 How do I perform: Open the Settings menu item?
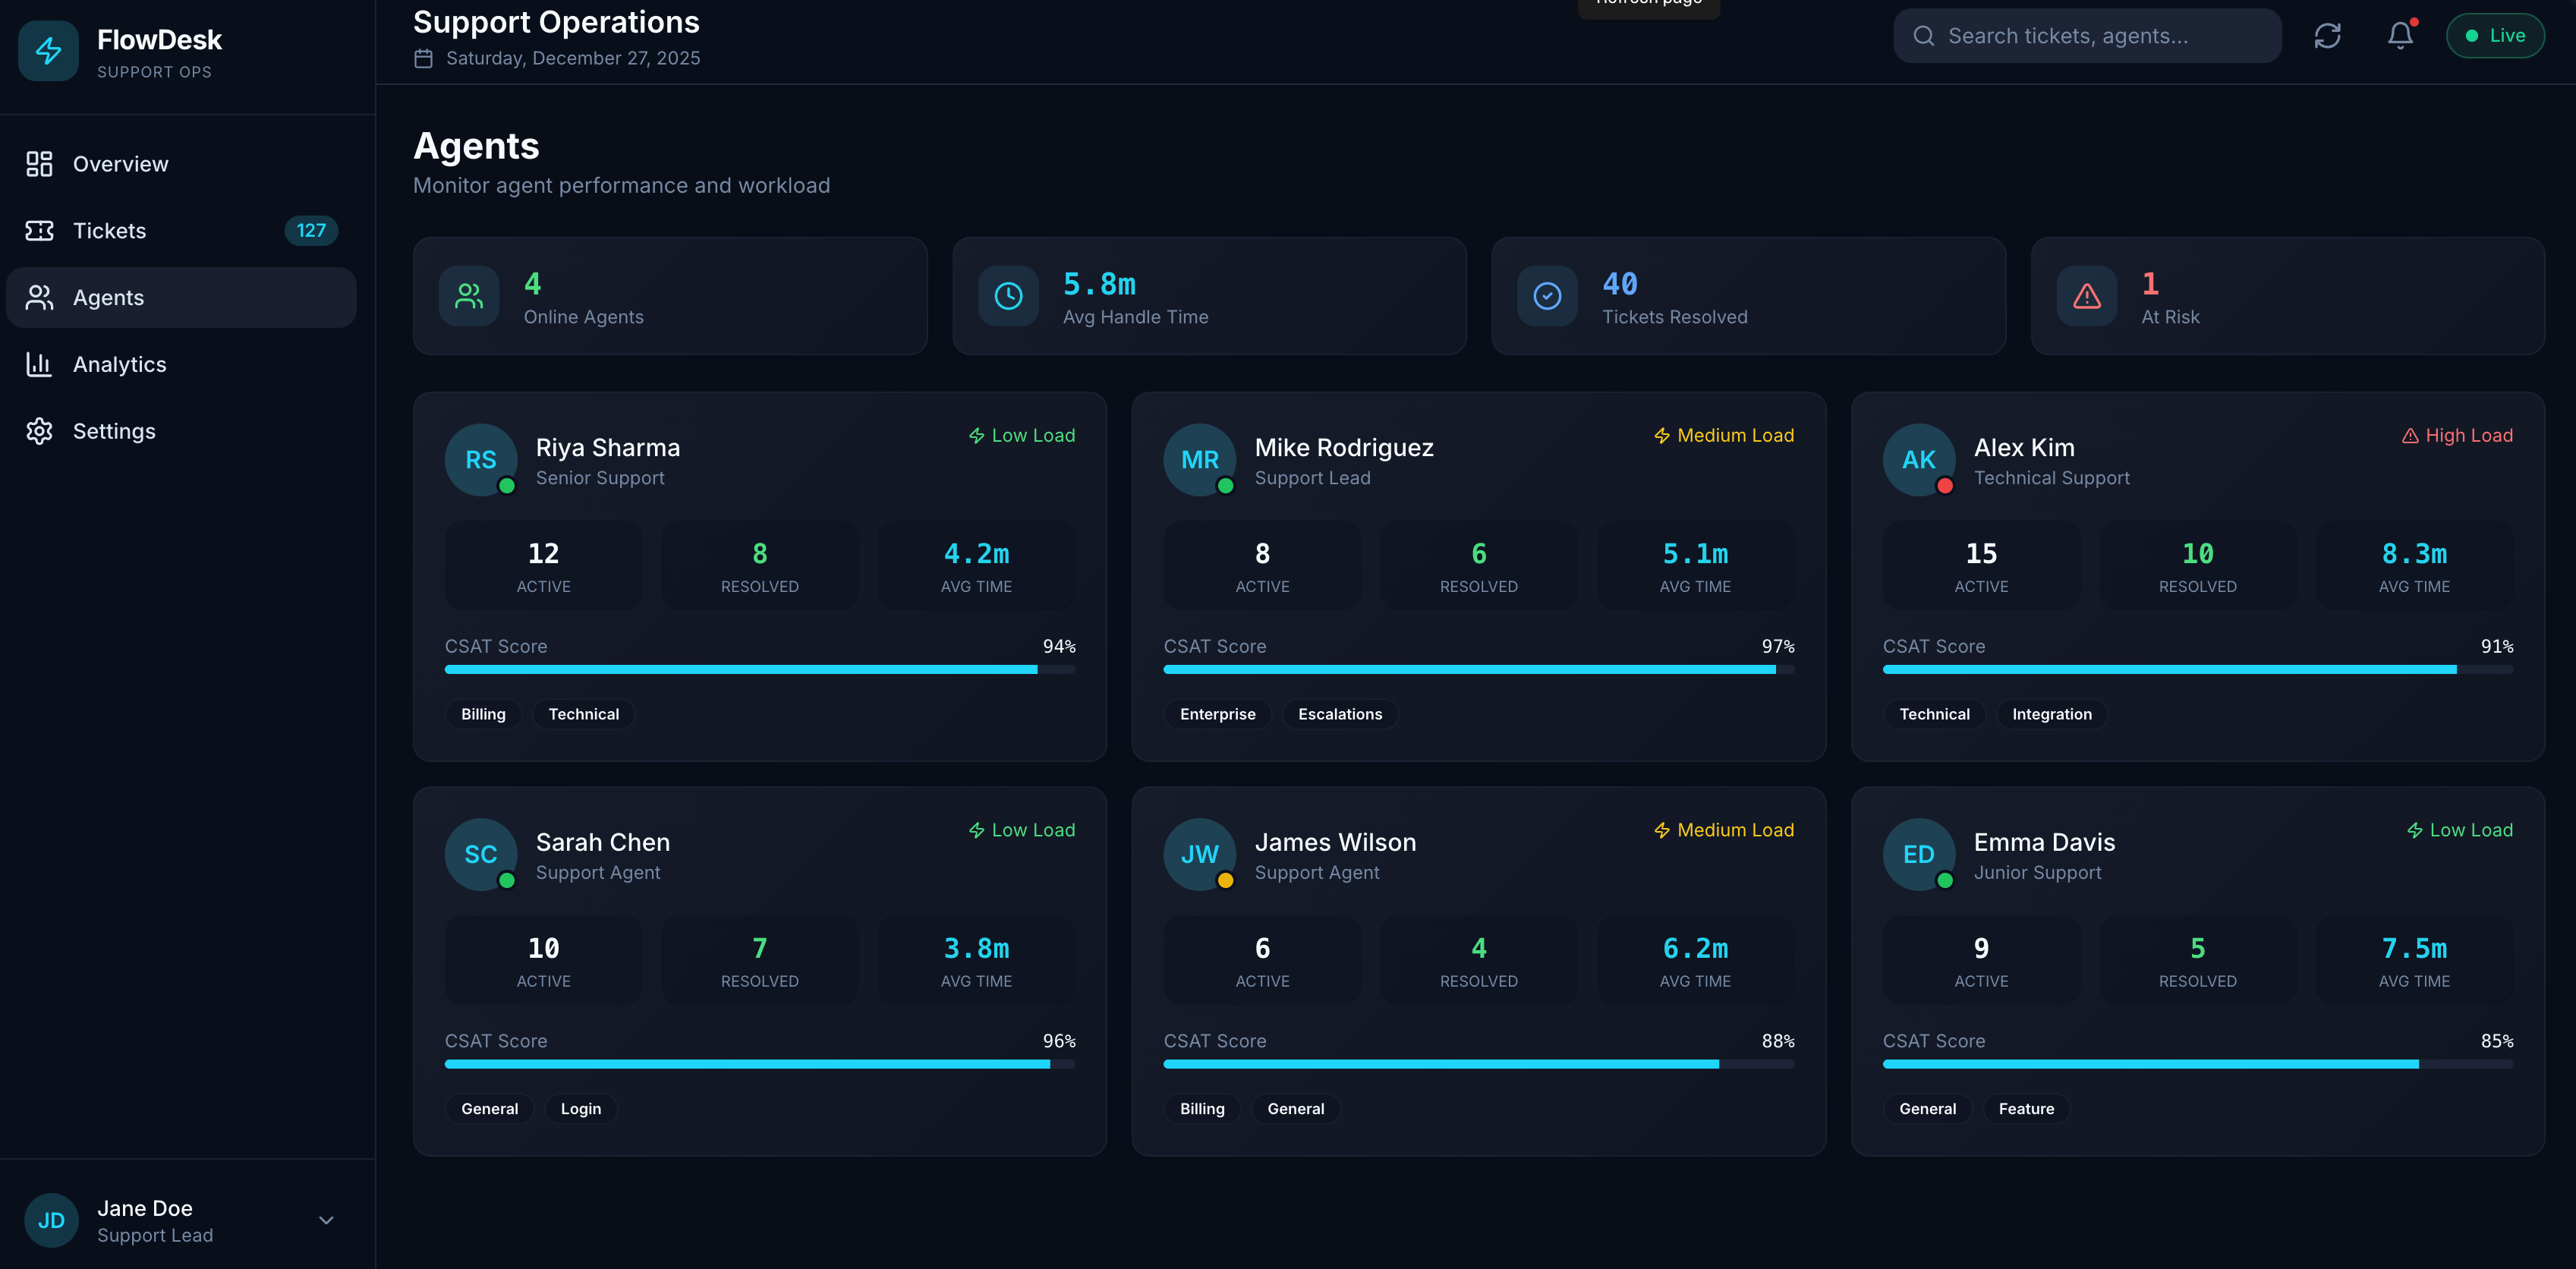click(x=181, y=432)
